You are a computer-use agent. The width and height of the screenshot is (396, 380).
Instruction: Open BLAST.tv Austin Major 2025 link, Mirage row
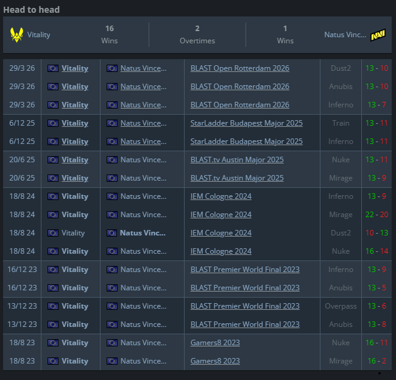(x=237, y=178)
